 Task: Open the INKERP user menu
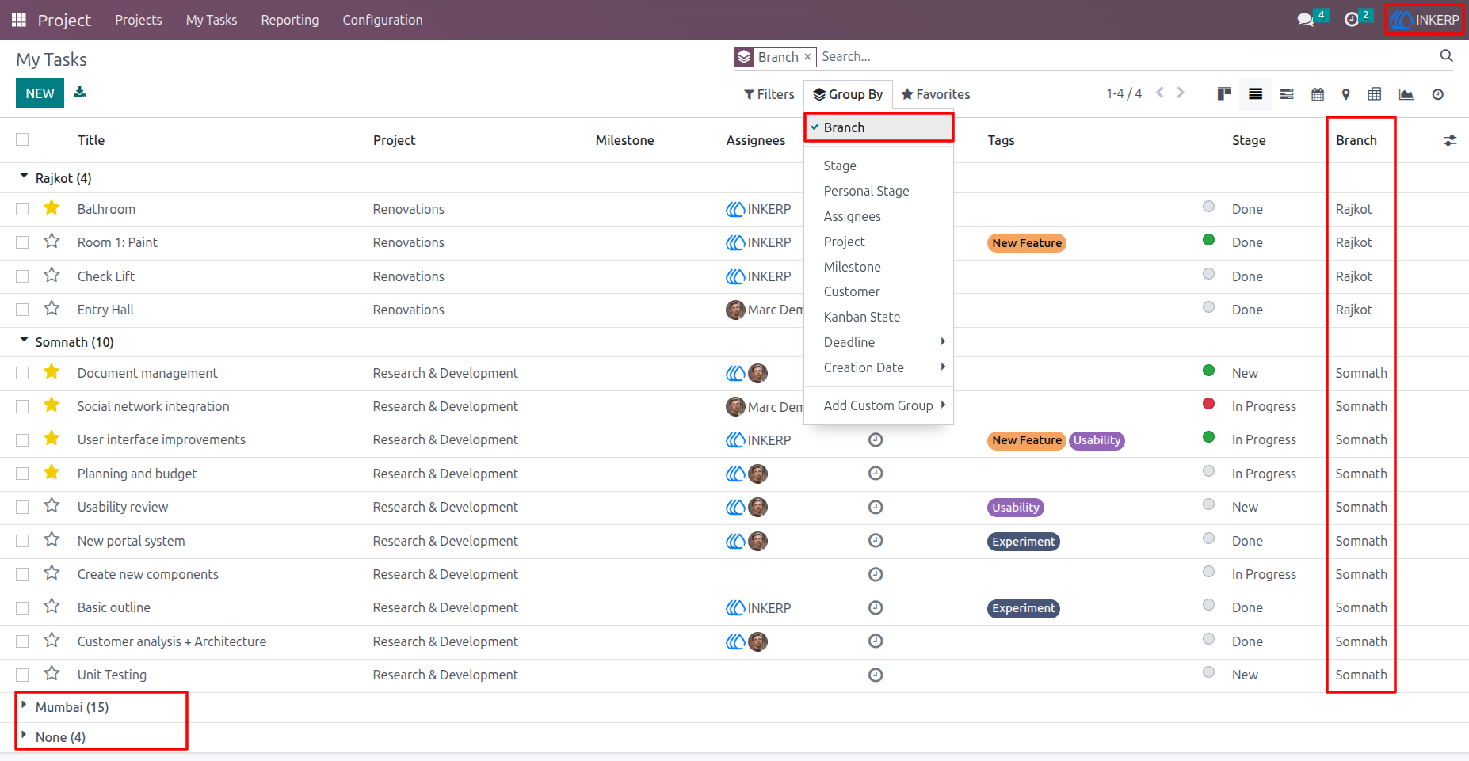click(1425, 20)
